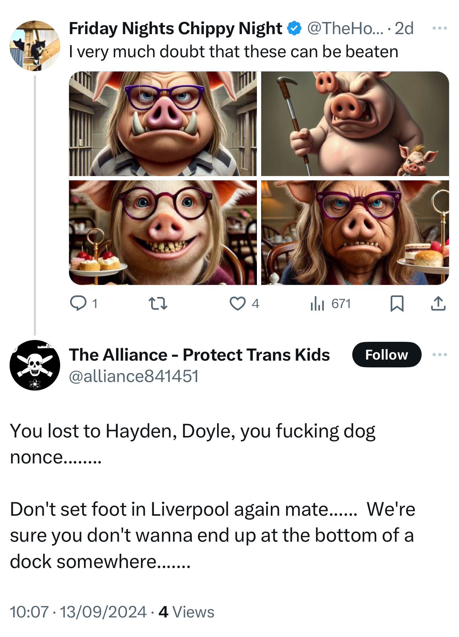Open Friday Nights Chippy Night avatar
This screenshot has height=637, width=459.
click(x=35, y=46)
